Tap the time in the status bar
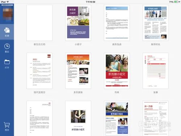The image size is (181, 136). (90, 2)
